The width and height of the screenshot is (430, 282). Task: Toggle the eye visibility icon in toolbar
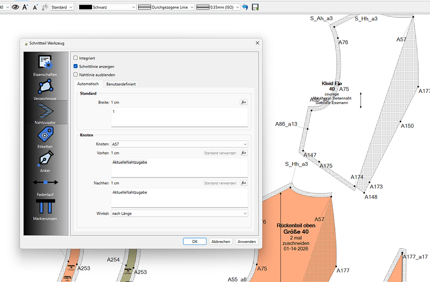pos(16,7)
